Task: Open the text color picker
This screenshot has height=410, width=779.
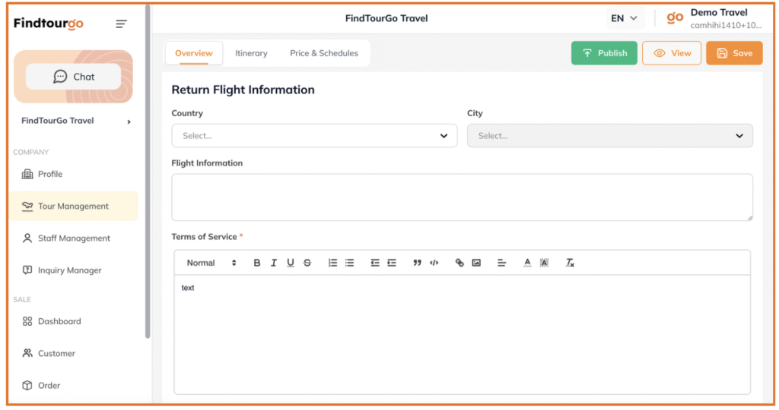Action: pos(527,263)
